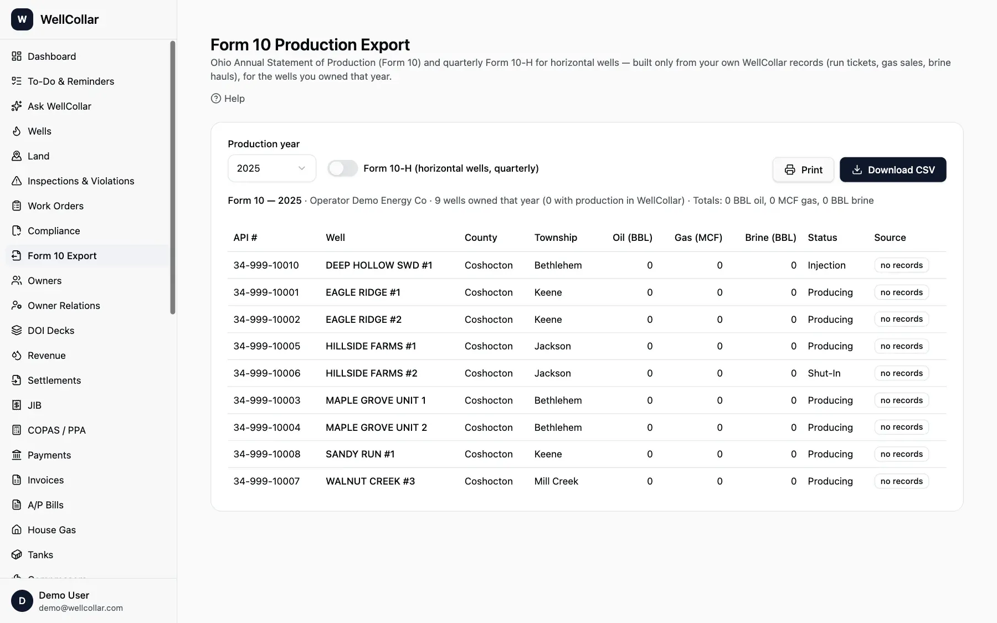Click the Invoices document icon
This screenshot has height=623, width=997.
pos(17,480)
